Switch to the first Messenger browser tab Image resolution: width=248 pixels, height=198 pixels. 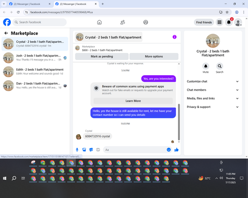click(x=30, y=4)
